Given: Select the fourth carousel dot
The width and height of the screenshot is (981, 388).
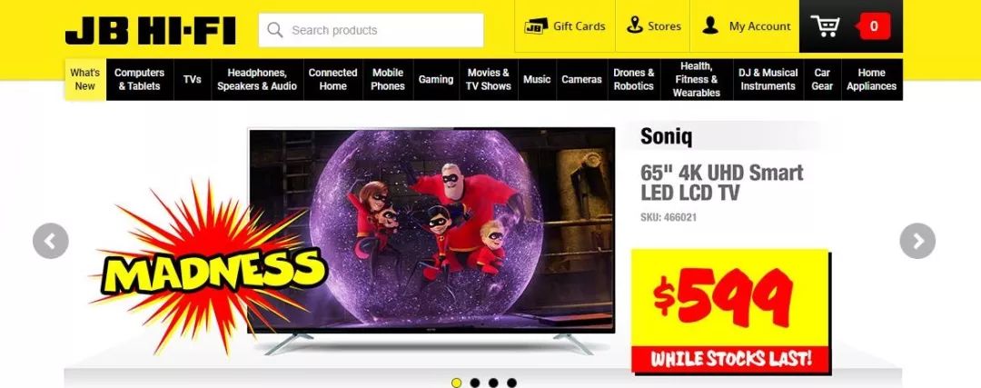Looking at the screenshot, I should coord(511,383).
